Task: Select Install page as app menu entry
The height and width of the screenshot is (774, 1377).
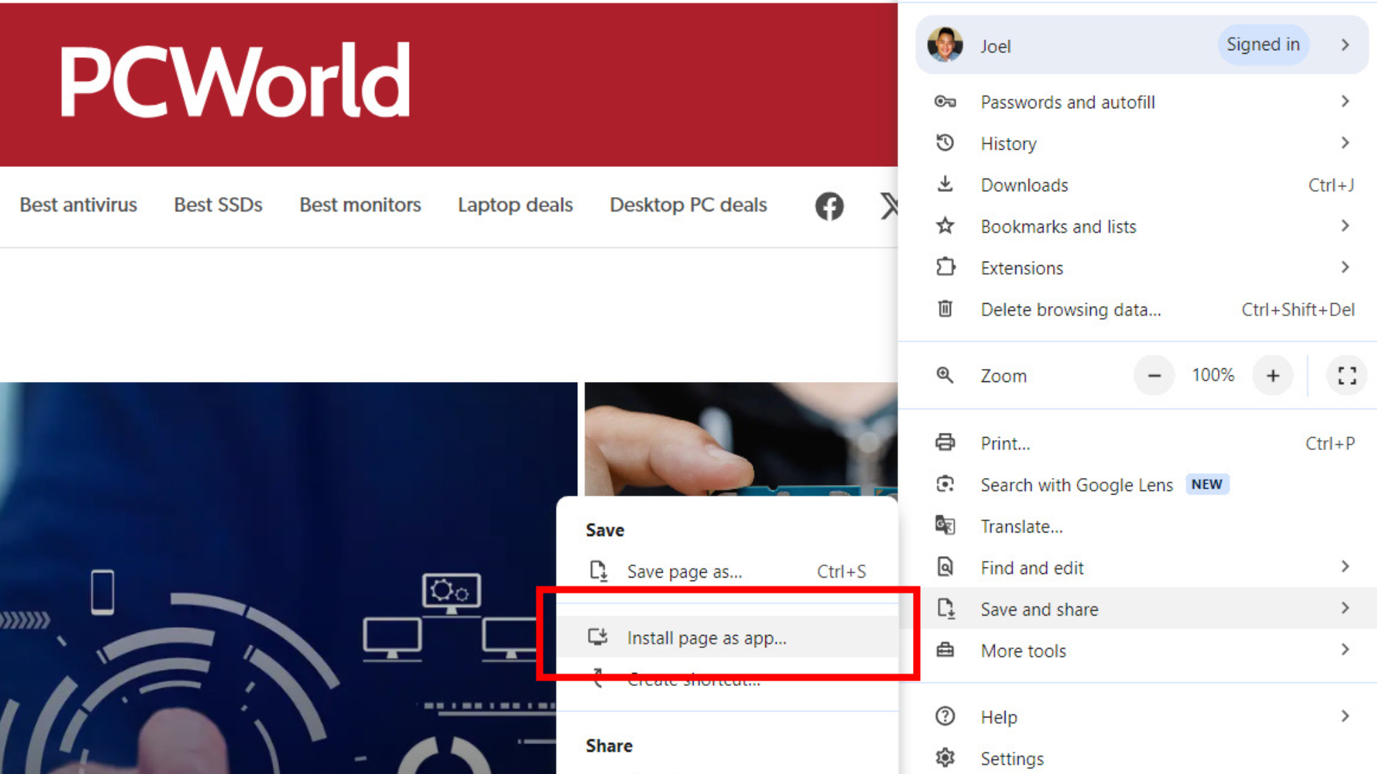Action: point(706,638)
